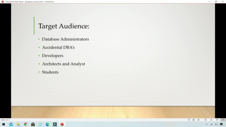The width and height of the screenshot is (226, 127).
Task: Switch to Slide Sorter view
Action: 211,120
